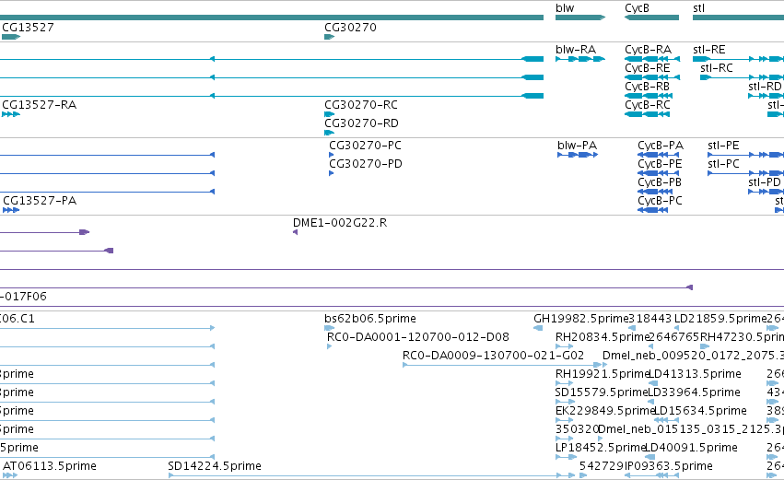784x480 pixels.
Task: Select transcript blw-RA
Action: (x=576, y=50)
